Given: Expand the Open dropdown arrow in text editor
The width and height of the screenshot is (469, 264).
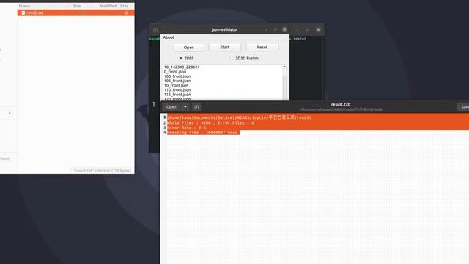Looking at the screenshot, I should pos(185,107).
